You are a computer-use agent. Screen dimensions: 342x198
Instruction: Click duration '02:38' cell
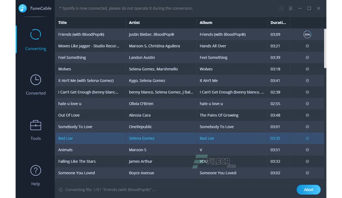[275, 92]
